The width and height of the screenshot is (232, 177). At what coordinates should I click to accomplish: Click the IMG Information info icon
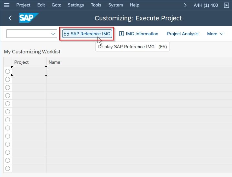coord(121,34)
